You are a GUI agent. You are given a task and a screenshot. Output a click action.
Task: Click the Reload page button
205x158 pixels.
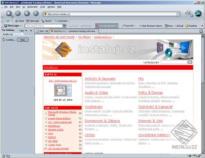tap(27, 14)
